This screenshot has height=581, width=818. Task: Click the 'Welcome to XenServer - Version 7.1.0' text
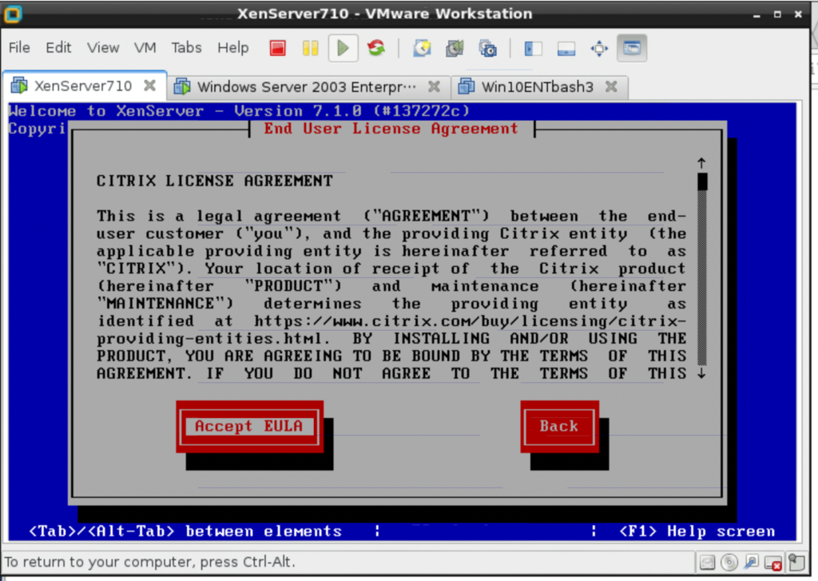tap(185, 110)
